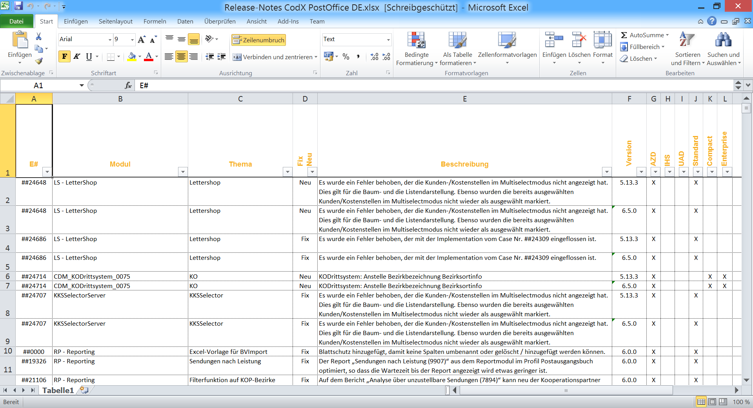Open Suchen und Auswählen binoculars
The image size is (753, 408).
pyautogui.click(x=724, y=49)
